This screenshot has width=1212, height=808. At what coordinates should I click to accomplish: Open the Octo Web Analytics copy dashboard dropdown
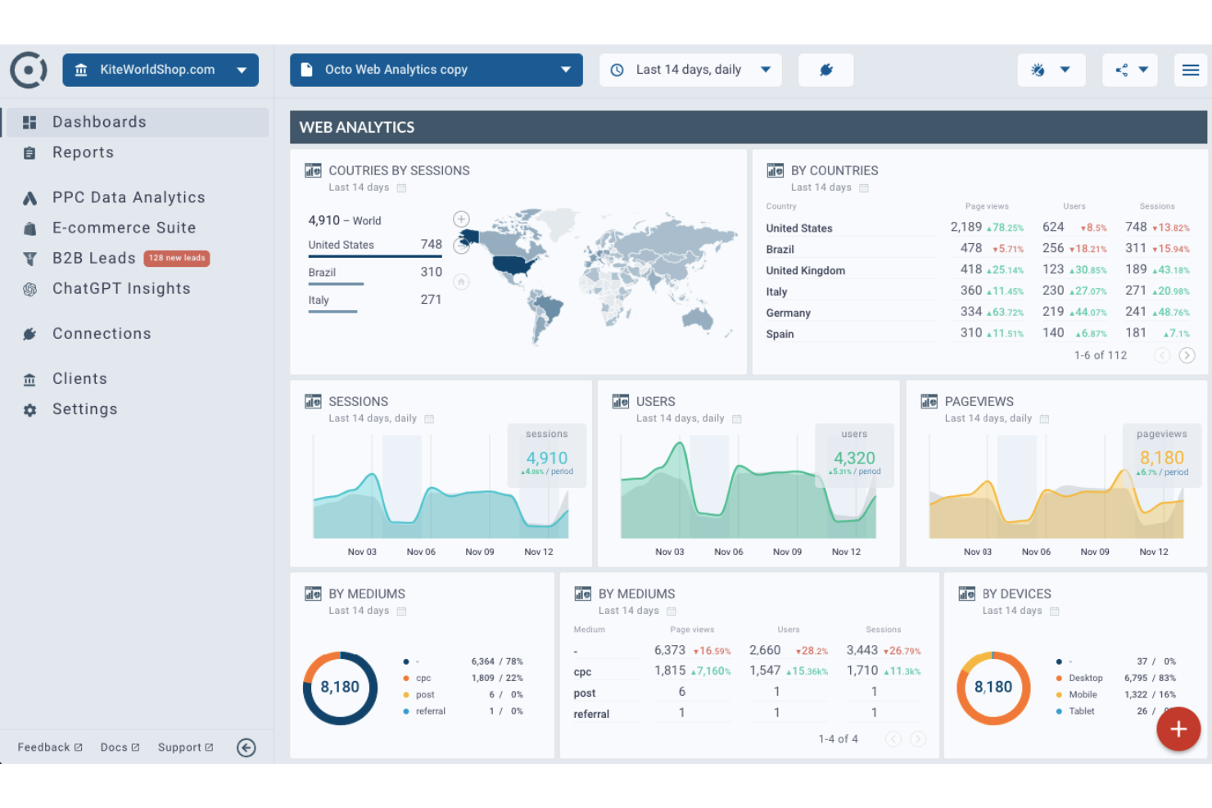pyautogui.click(x=436, y=70)
